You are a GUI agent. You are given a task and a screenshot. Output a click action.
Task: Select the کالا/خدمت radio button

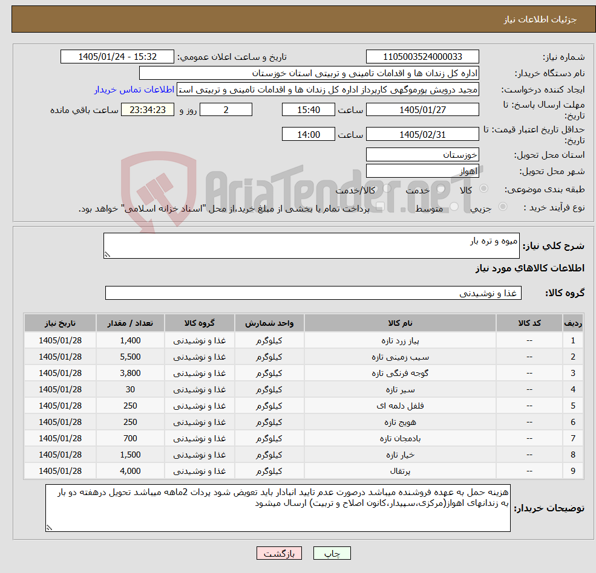(x=387, y=189)
